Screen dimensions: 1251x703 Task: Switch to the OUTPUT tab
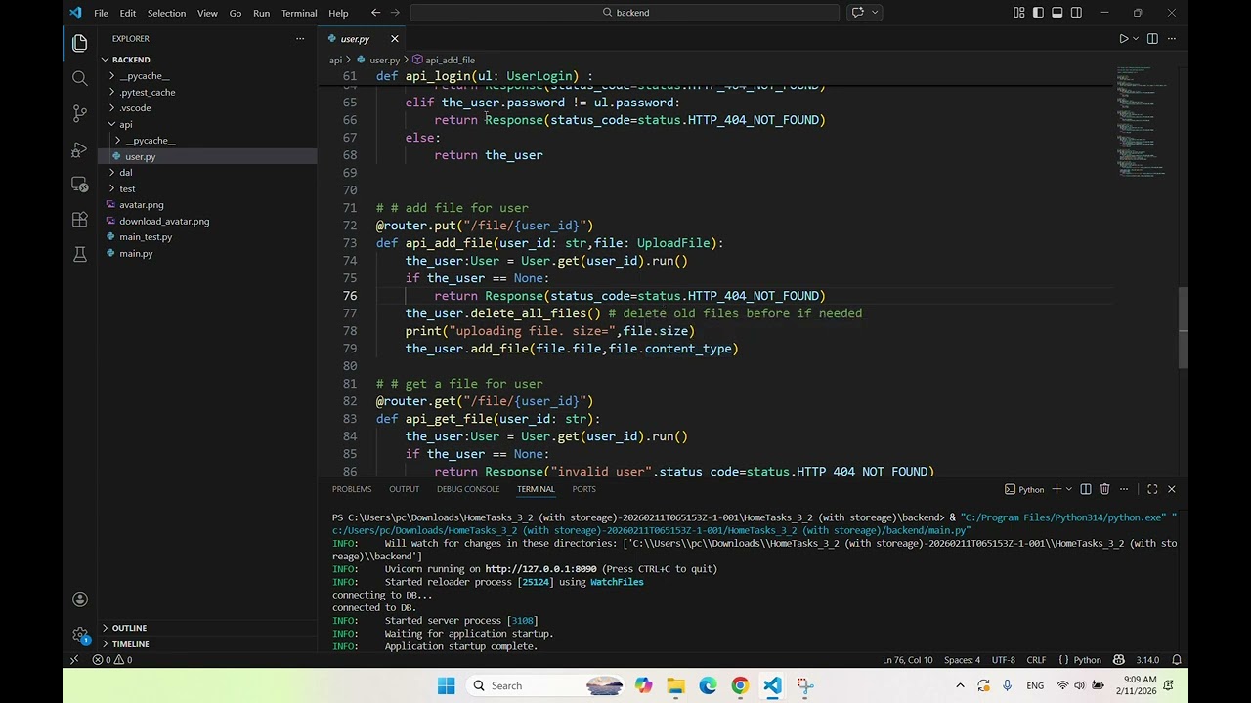404,489
